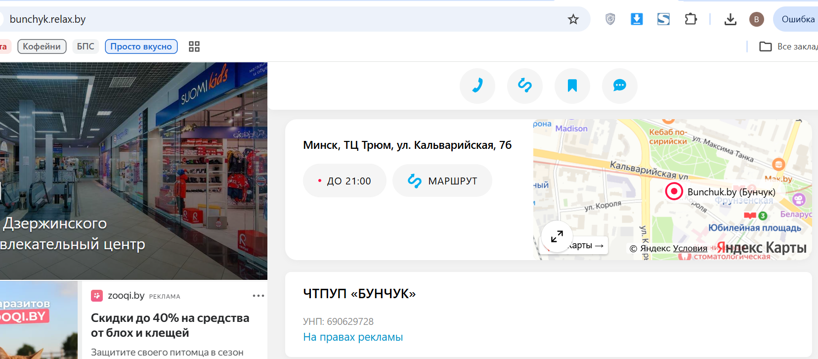Screen dimensions: 818x359
Task: Click the Яндекс Карты logo
Action: tap(762, 248)
